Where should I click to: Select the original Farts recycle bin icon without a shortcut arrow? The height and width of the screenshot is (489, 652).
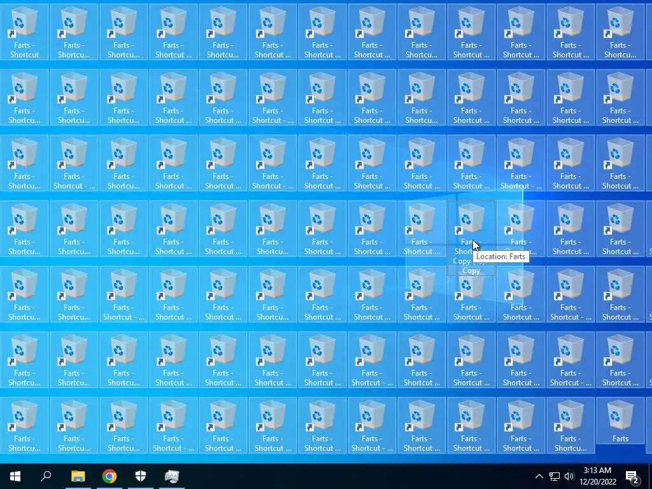pyautogui.click(x=620, y=420)
